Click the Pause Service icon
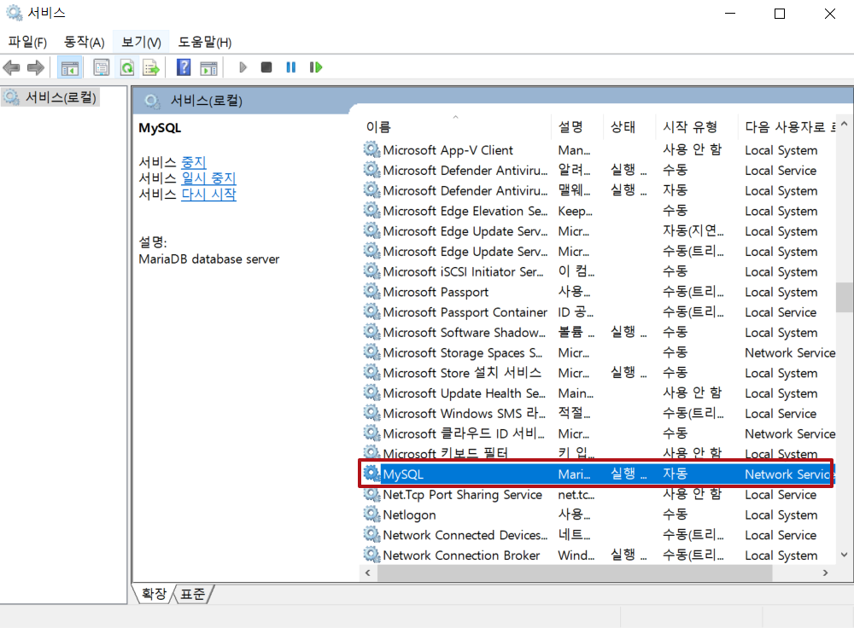 [291, 67]
